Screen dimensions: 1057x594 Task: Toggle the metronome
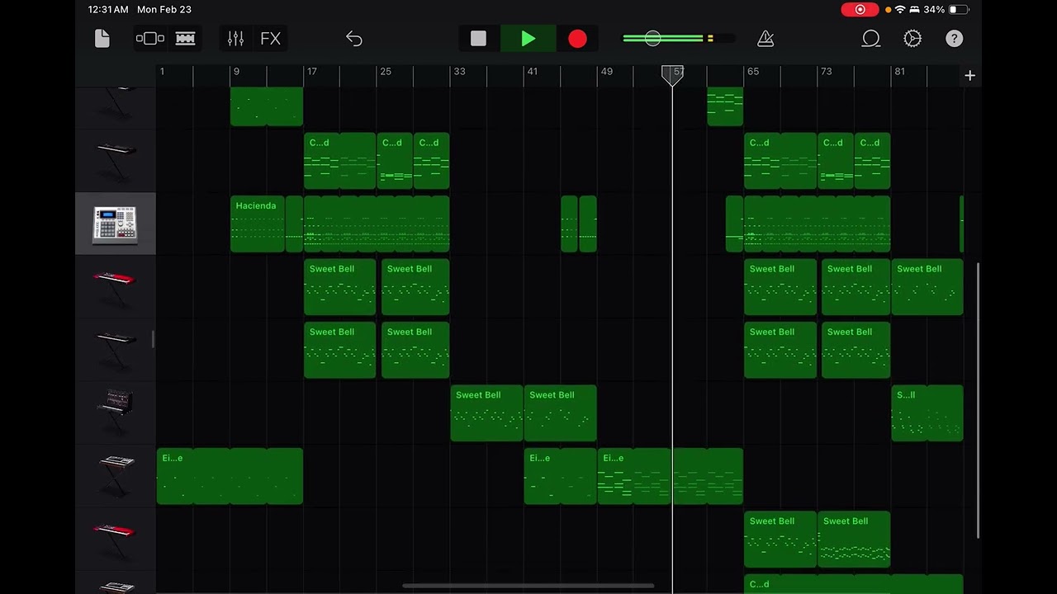pos(765,39)
